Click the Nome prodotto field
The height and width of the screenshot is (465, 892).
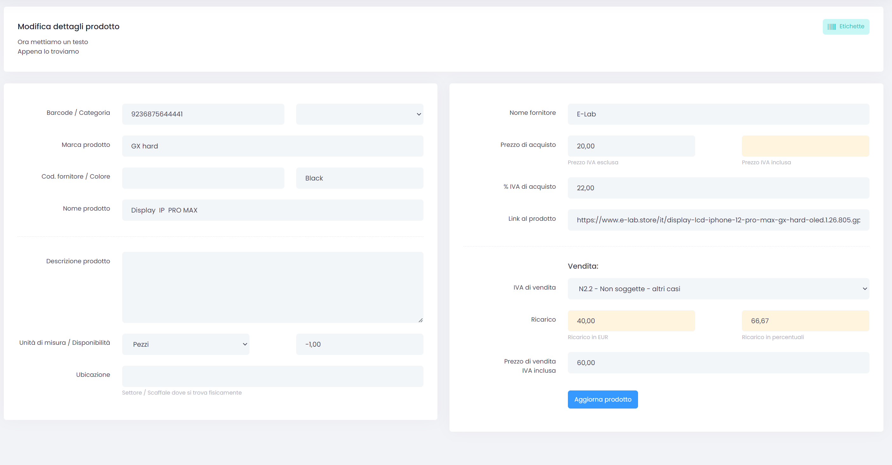tap(272, 210)
